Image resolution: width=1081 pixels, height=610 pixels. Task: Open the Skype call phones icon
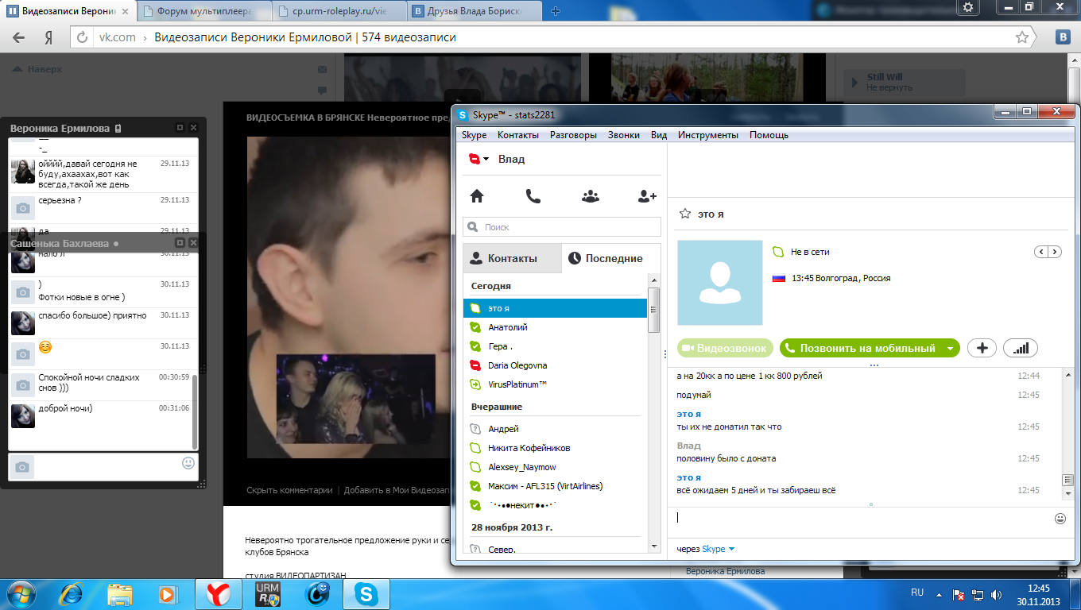click(533, 196)
